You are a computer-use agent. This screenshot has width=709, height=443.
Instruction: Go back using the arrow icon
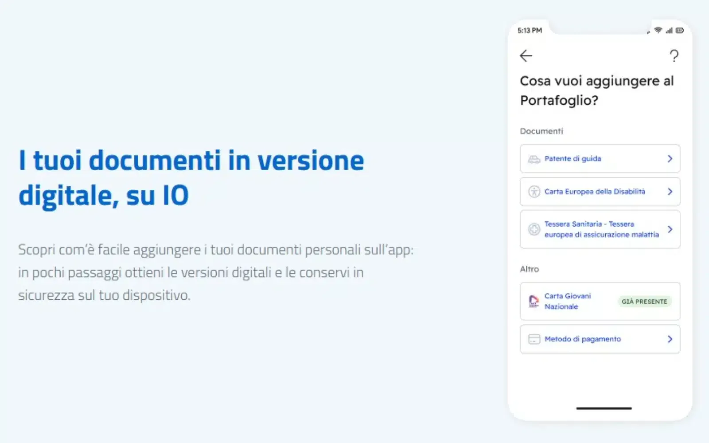pos(526,56)
